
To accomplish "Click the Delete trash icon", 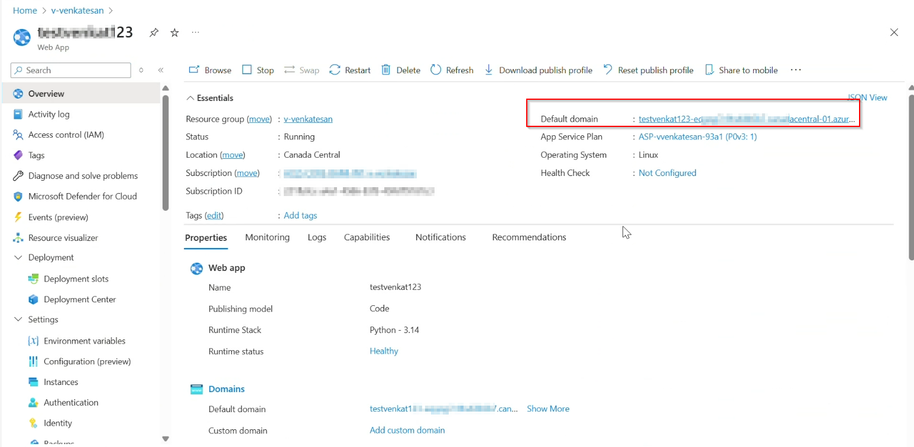I will [386, 70].
